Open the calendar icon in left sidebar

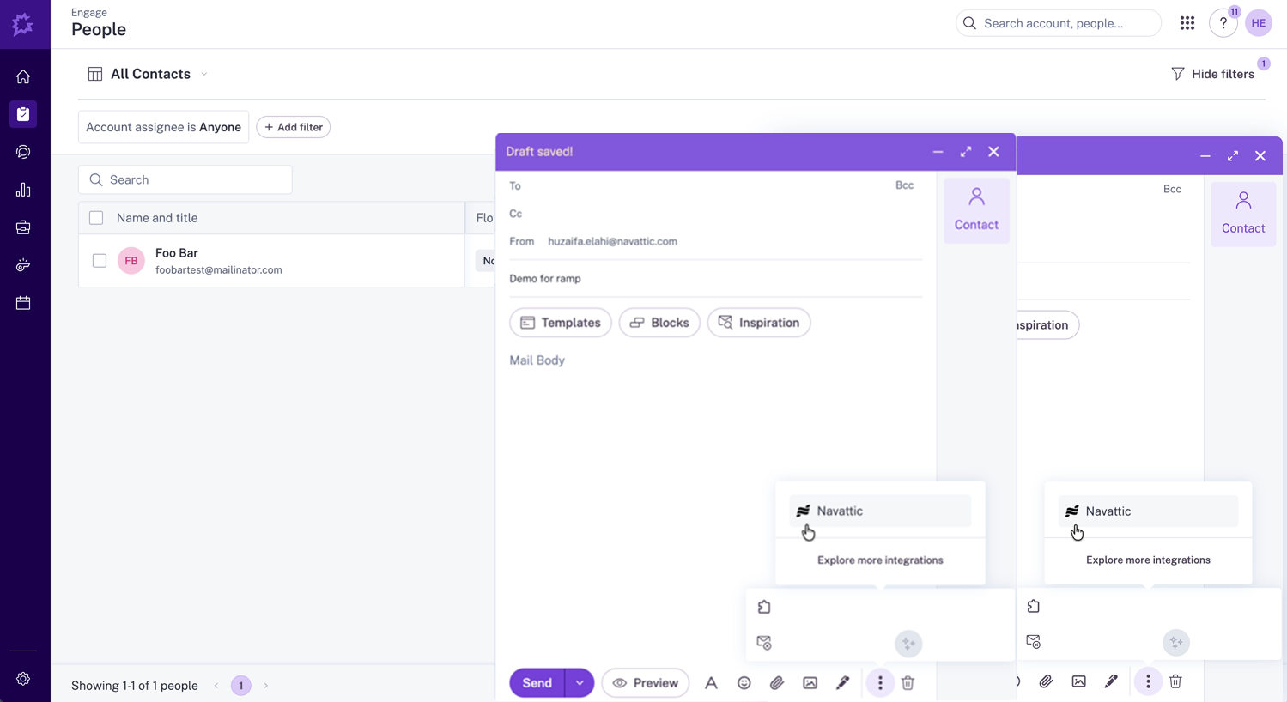23,303
